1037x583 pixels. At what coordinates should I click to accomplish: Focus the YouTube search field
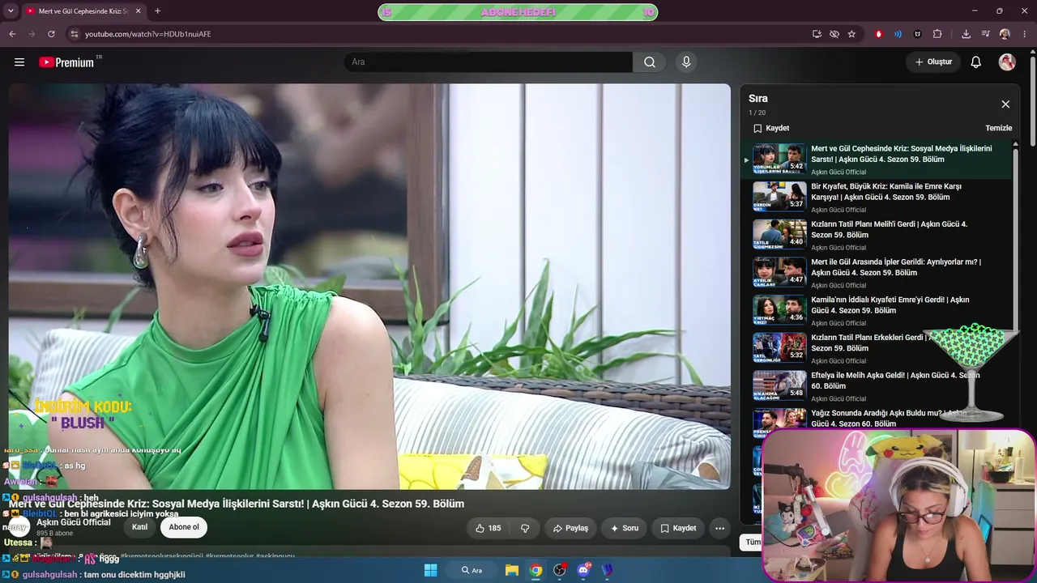(488, 62)
